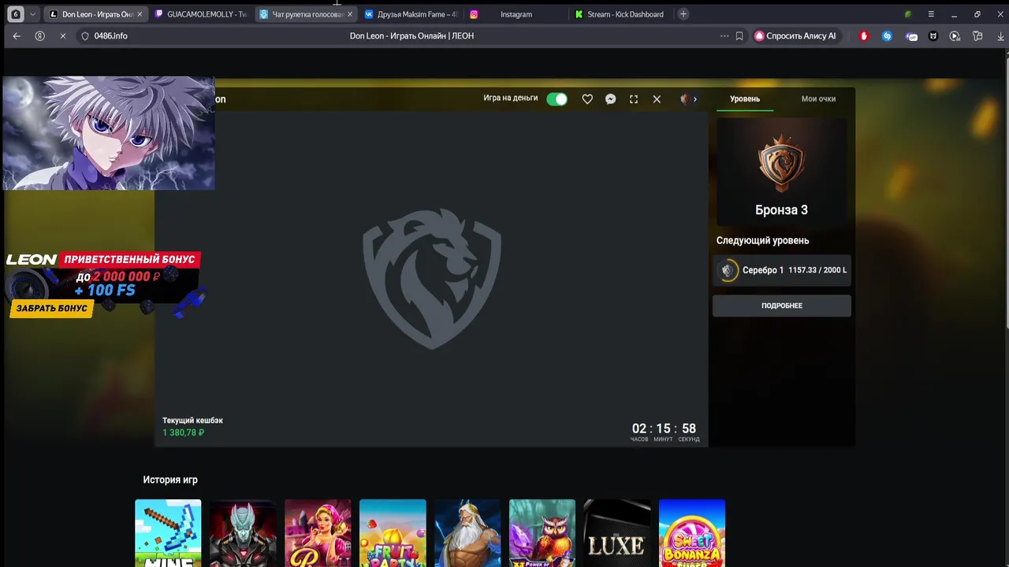Open the Sweet Bonanza game thumbnail
This screenshot has width=1009, height=567.
[x=692, y=533]
